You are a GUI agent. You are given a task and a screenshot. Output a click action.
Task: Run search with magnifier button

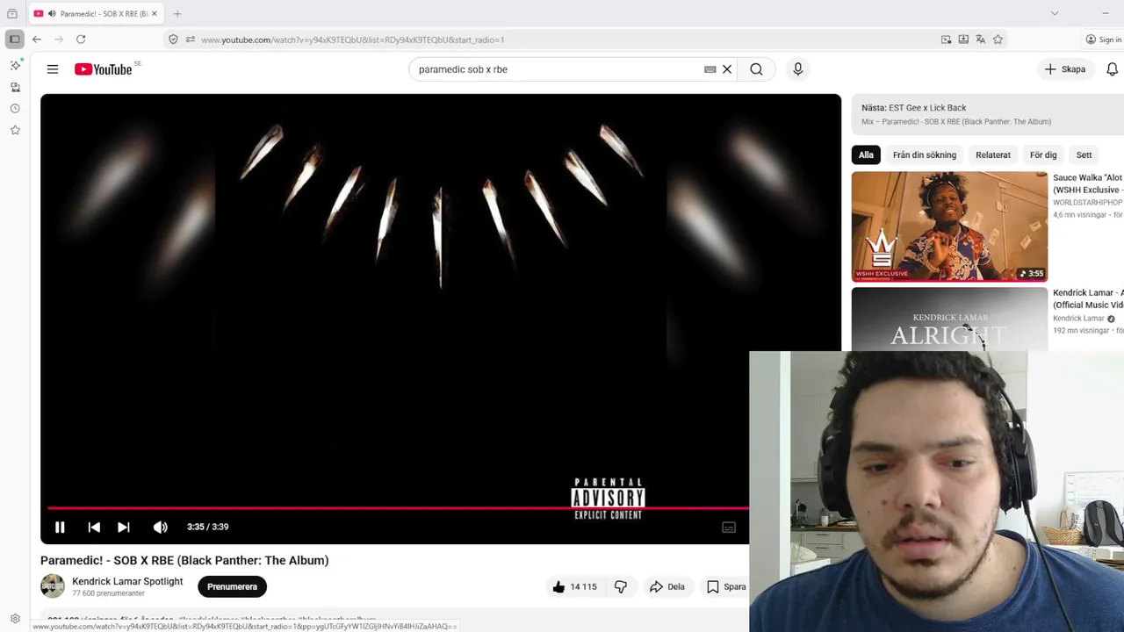click(x=756, y=69)
